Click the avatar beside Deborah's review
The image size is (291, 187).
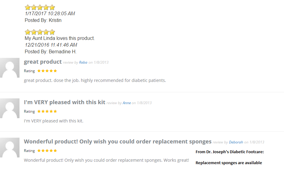(10, 147)
